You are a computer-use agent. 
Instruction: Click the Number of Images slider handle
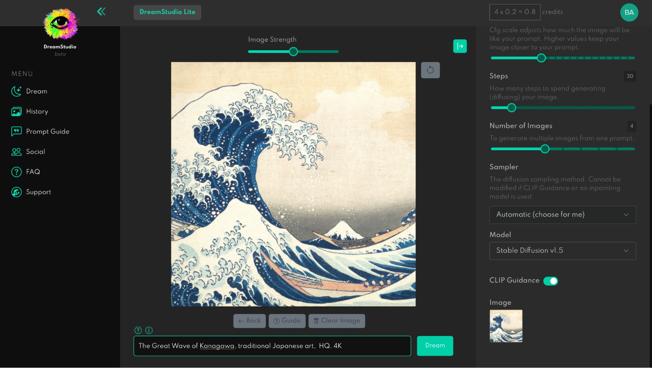545,149
